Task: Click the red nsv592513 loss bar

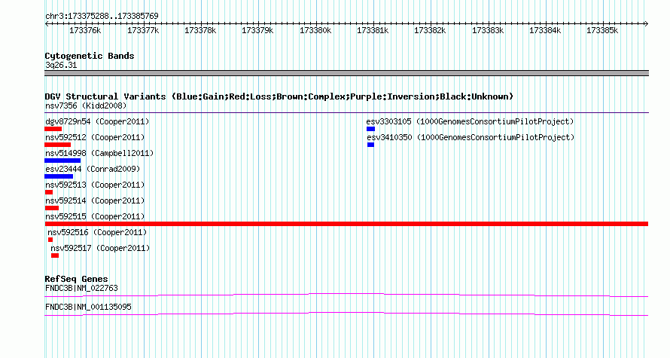Action: 49,192
